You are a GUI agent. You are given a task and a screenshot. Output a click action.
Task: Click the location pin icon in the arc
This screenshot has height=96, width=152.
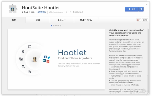[23, 52]
